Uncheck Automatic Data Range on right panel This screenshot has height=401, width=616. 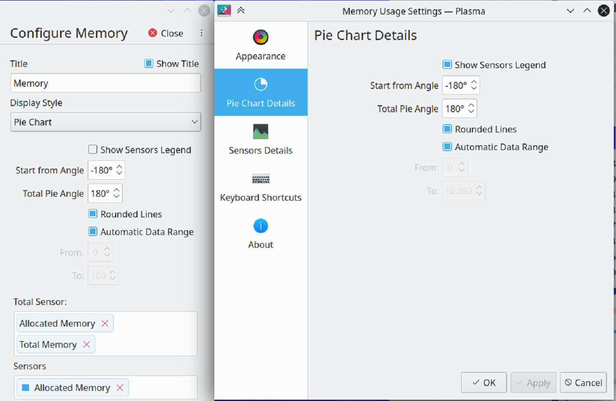tap(447, 147)
